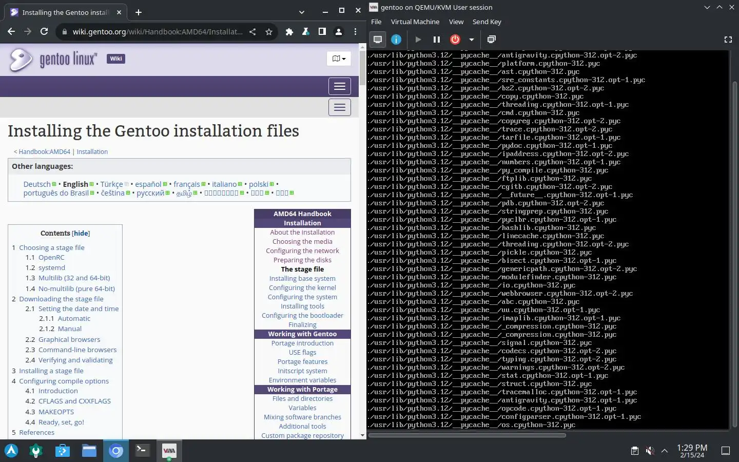Open the Chrome profile avatar
The image size is (739, 462).
click(x=339, y=32)
